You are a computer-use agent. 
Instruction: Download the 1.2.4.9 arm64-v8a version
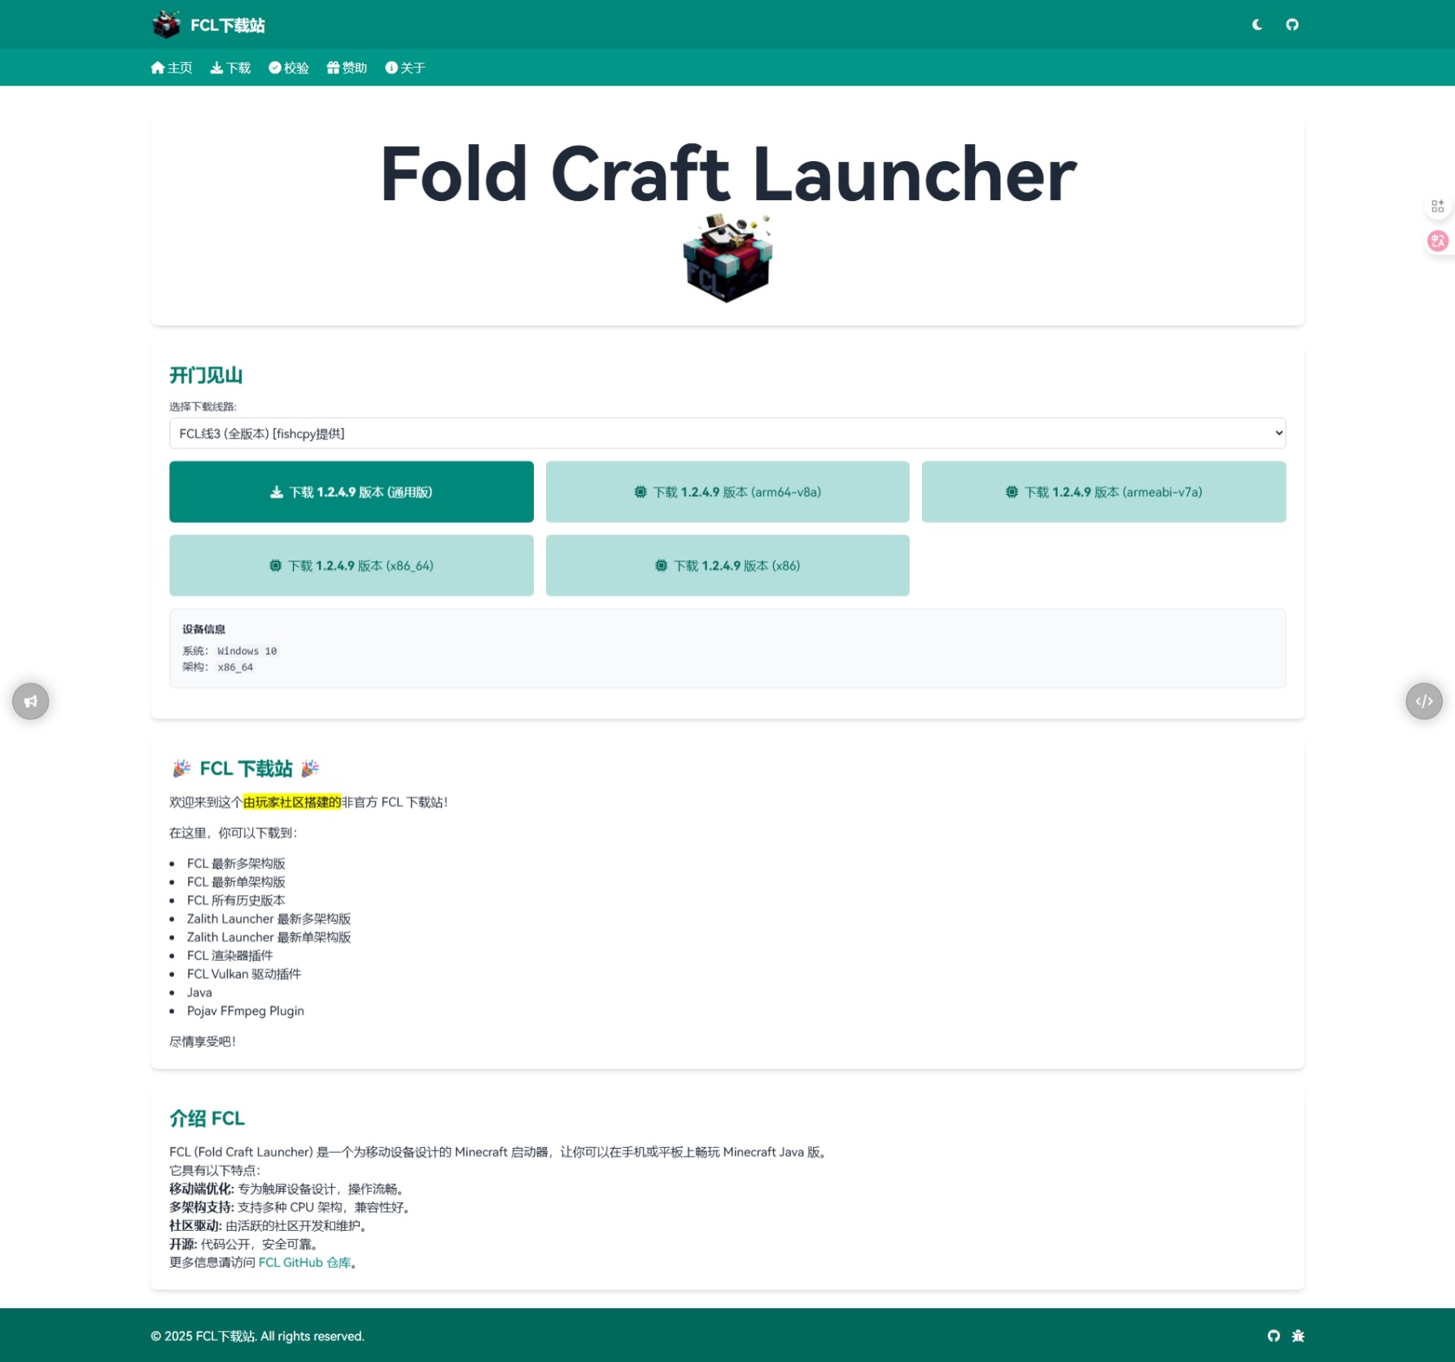point(727,491)
